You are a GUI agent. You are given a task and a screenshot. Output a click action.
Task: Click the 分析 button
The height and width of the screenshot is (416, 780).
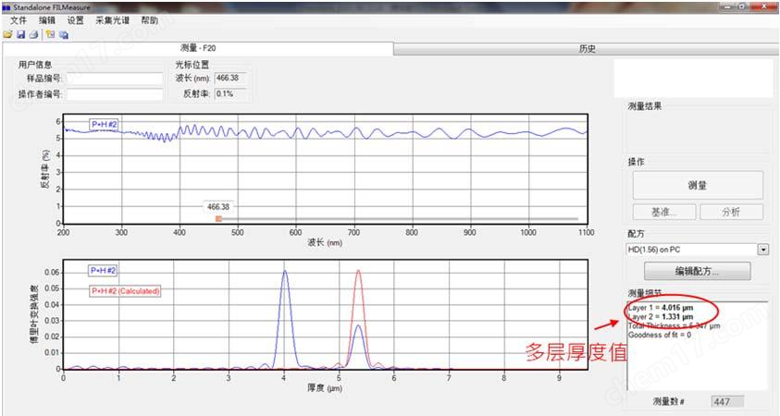pos(731,212)
